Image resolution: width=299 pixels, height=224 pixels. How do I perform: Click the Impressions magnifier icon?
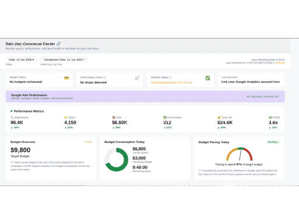12,117
